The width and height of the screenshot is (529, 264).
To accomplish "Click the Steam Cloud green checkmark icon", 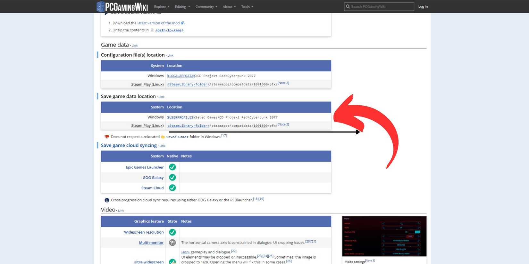I will pos(172,188).
